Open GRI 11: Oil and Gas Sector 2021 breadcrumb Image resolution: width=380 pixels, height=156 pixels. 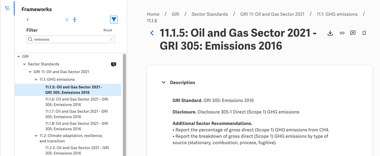click(x=272, y=14)
